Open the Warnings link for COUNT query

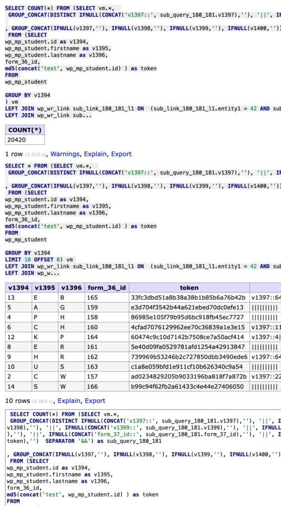[66, 154]
